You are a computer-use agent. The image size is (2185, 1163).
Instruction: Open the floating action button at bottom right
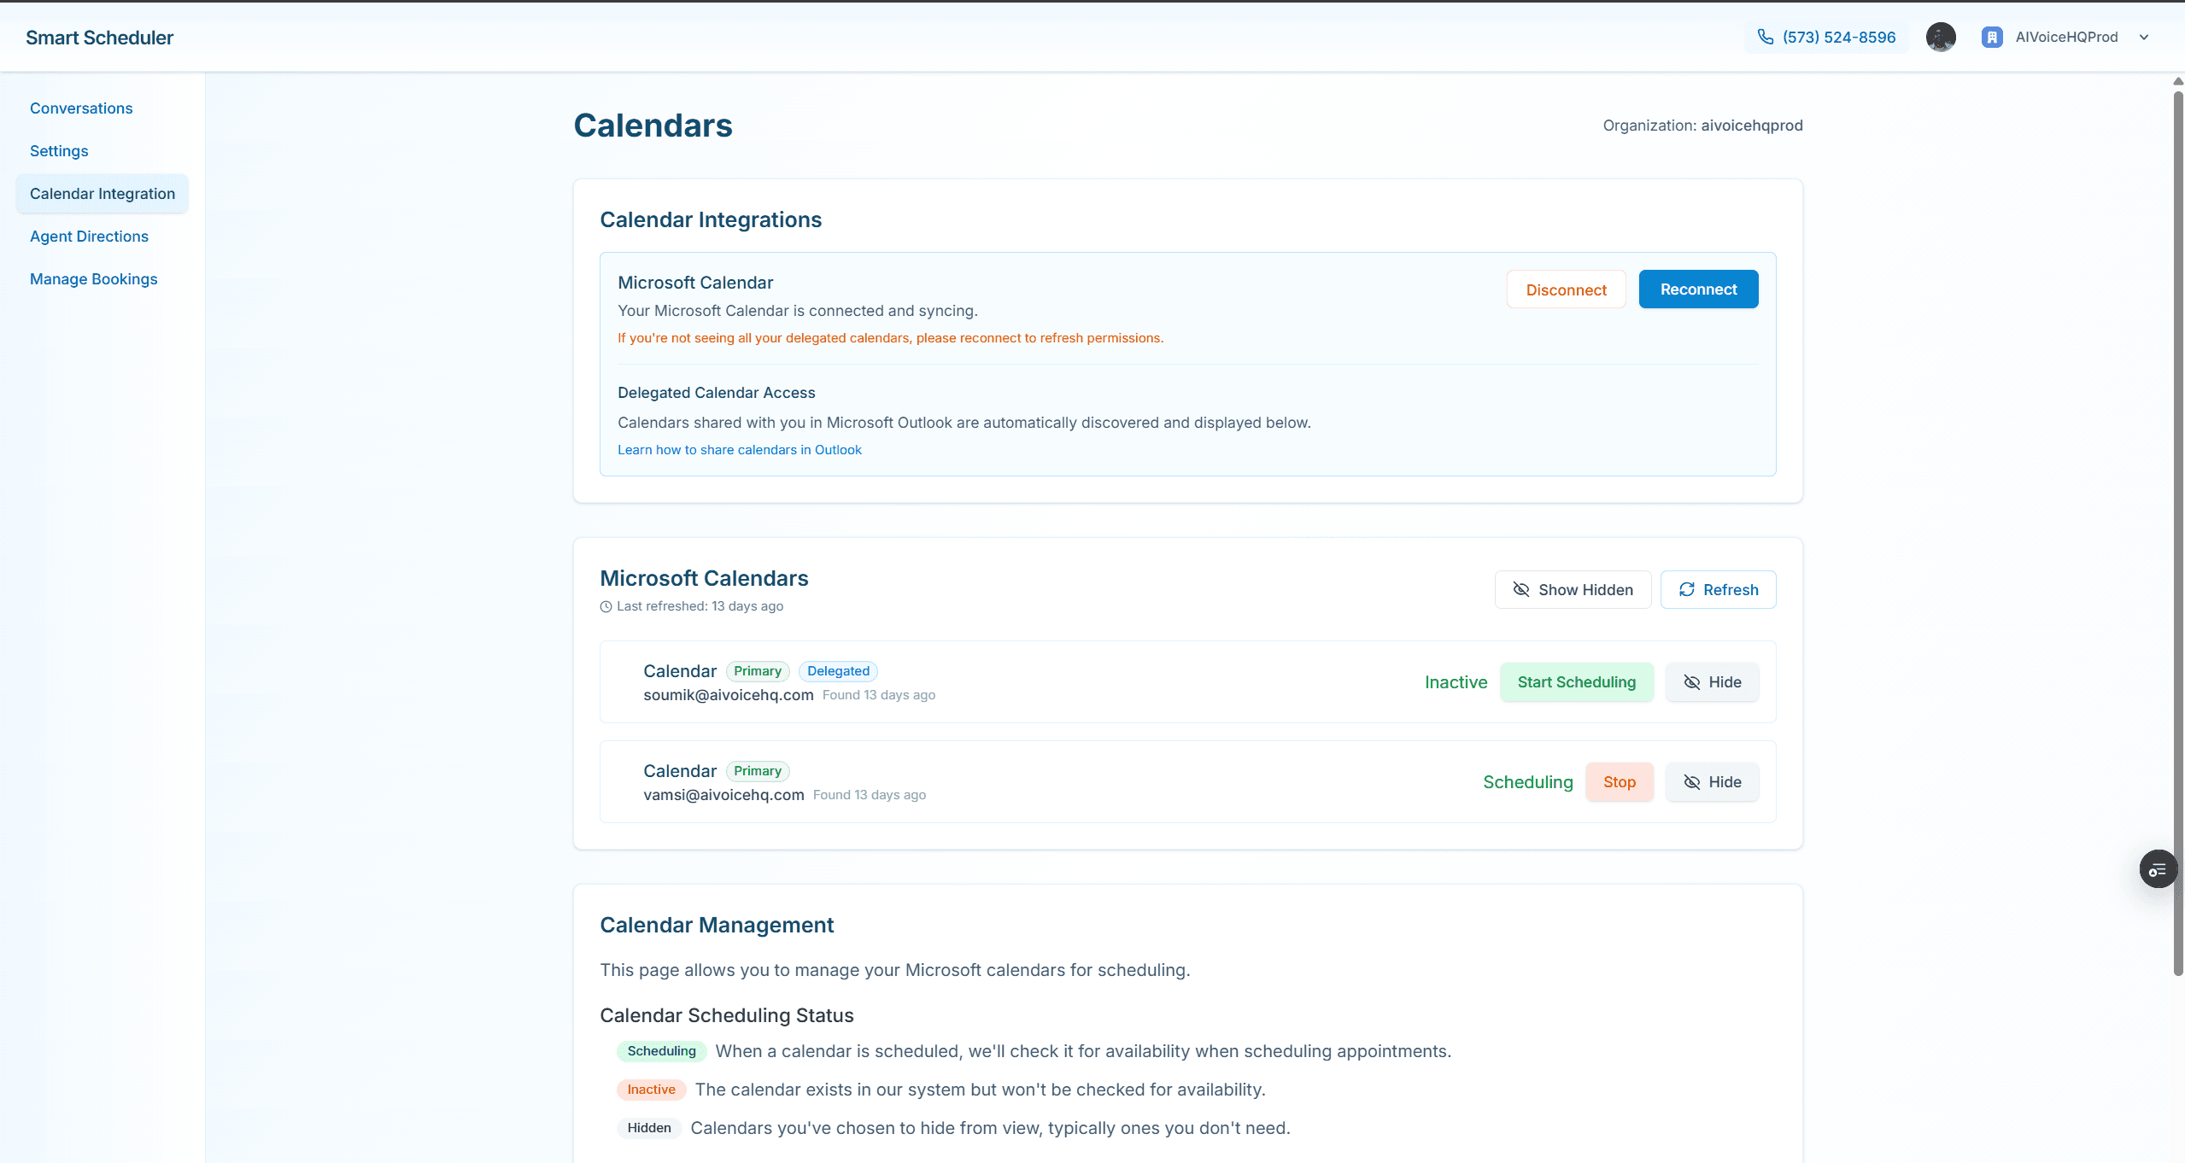coord(2158,868)
